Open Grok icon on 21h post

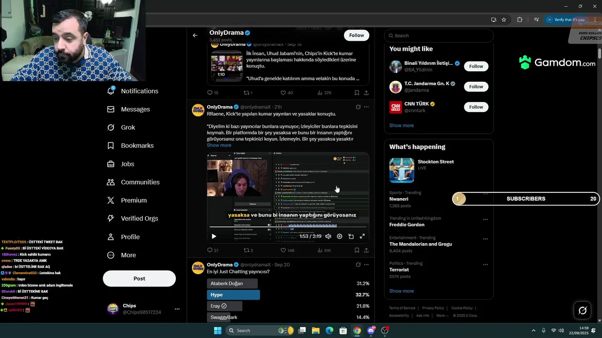pos(358,107)
